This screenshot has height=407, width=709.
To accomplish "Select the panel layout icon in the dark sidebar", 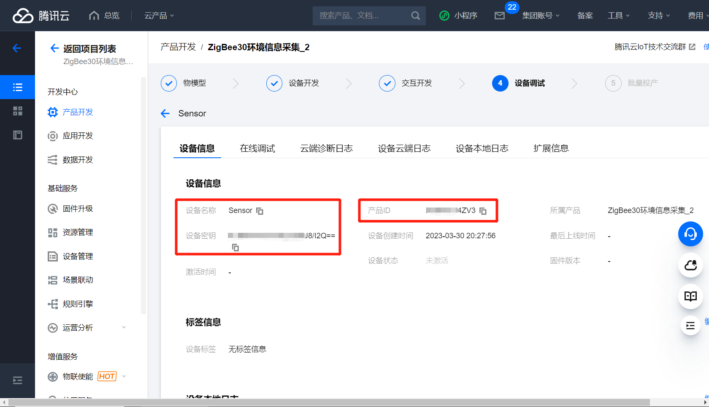I will pos(17,135).
